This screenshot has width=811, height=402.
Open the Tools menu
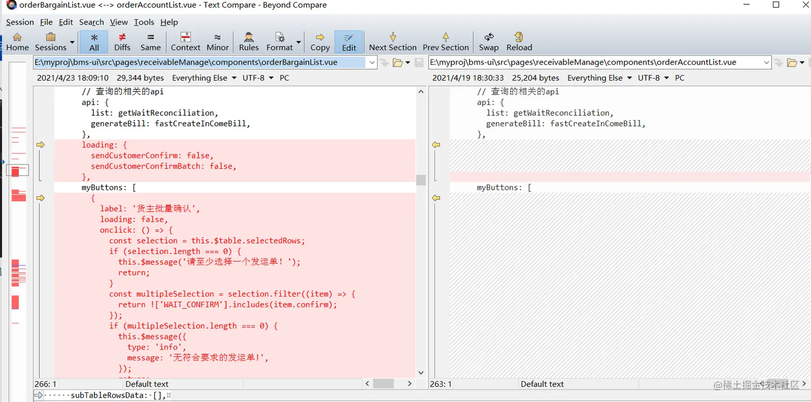144,22
